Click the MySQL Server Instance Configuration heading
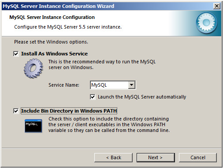 point(52,17)
